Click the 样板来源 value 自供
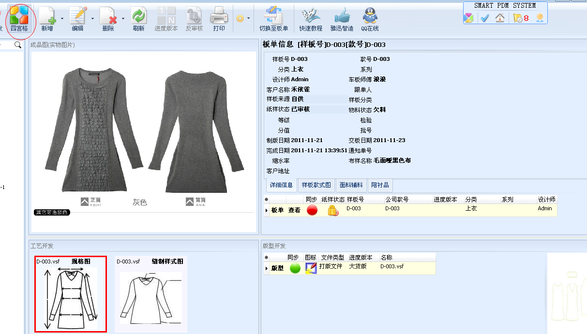587x334 pixels. click(298, 99)
